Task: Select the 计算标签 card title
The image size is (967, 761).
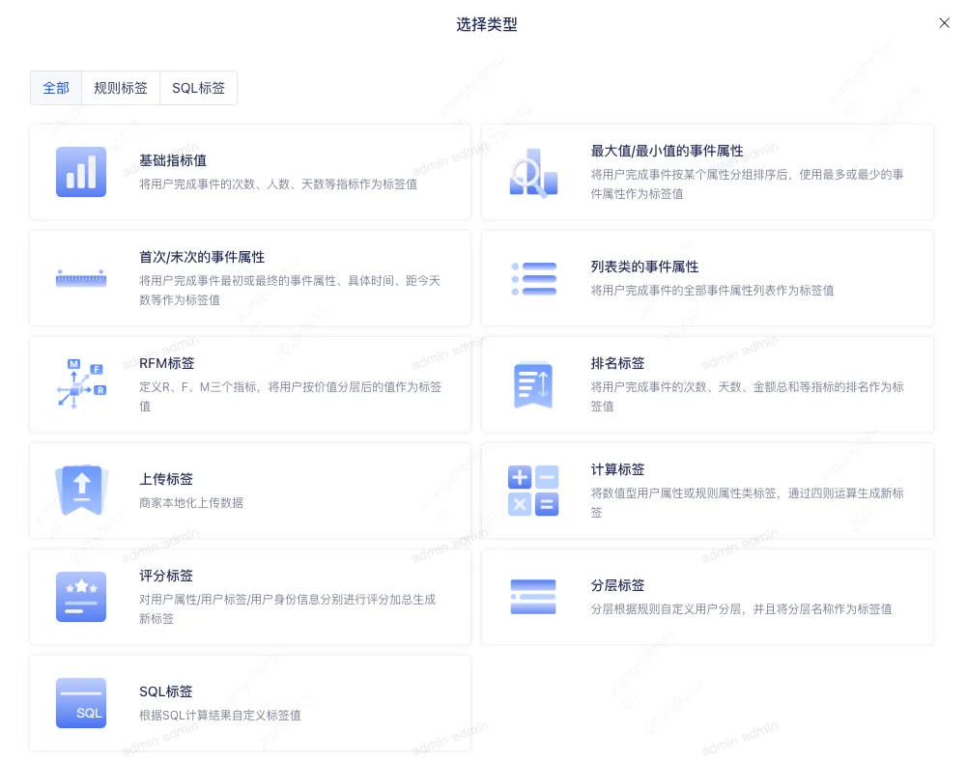Action: click(x=617, y=469)
